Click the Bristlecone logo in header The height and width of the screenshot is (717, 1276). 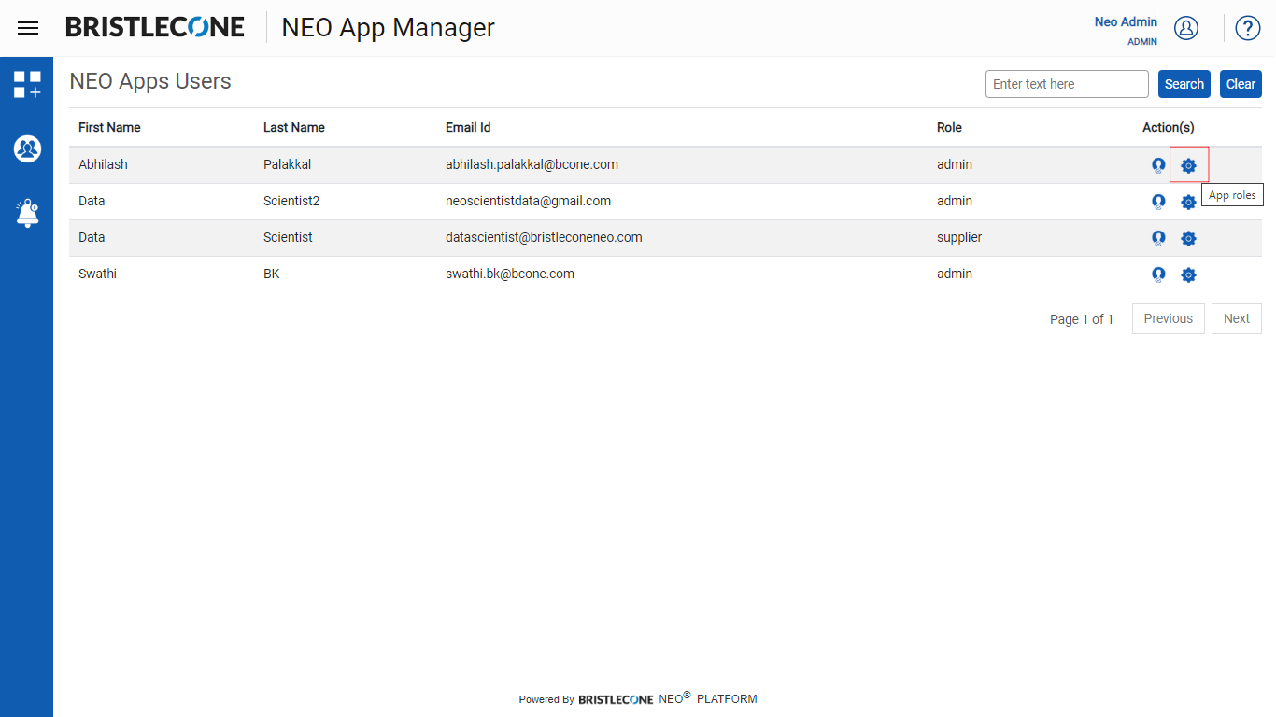[x=155, y=27]
